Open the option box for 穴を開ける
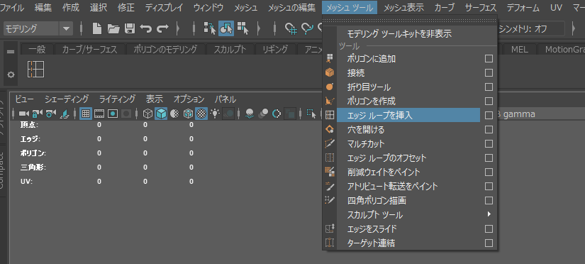 489,130
